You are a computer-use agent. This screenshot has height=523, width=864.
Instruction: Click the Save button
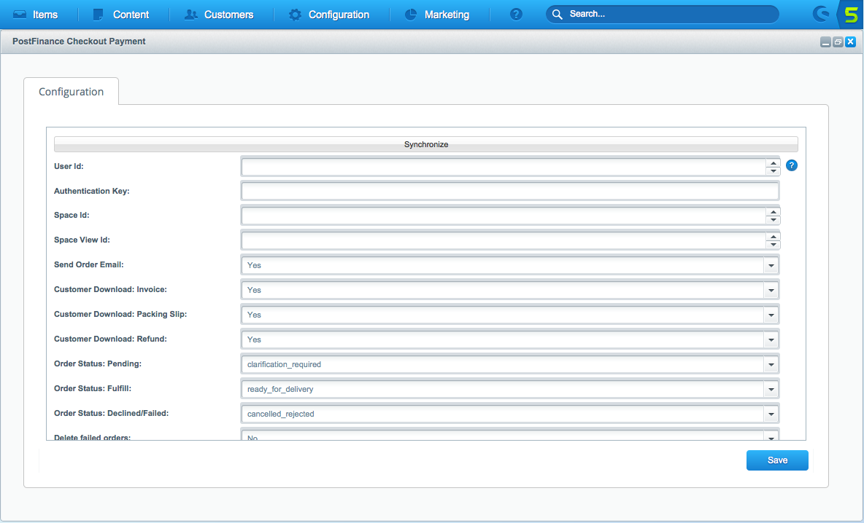(777, 460)
